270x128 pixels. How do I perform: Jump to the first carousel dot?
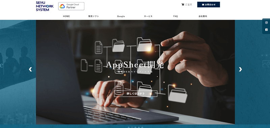tap(129, 127)
